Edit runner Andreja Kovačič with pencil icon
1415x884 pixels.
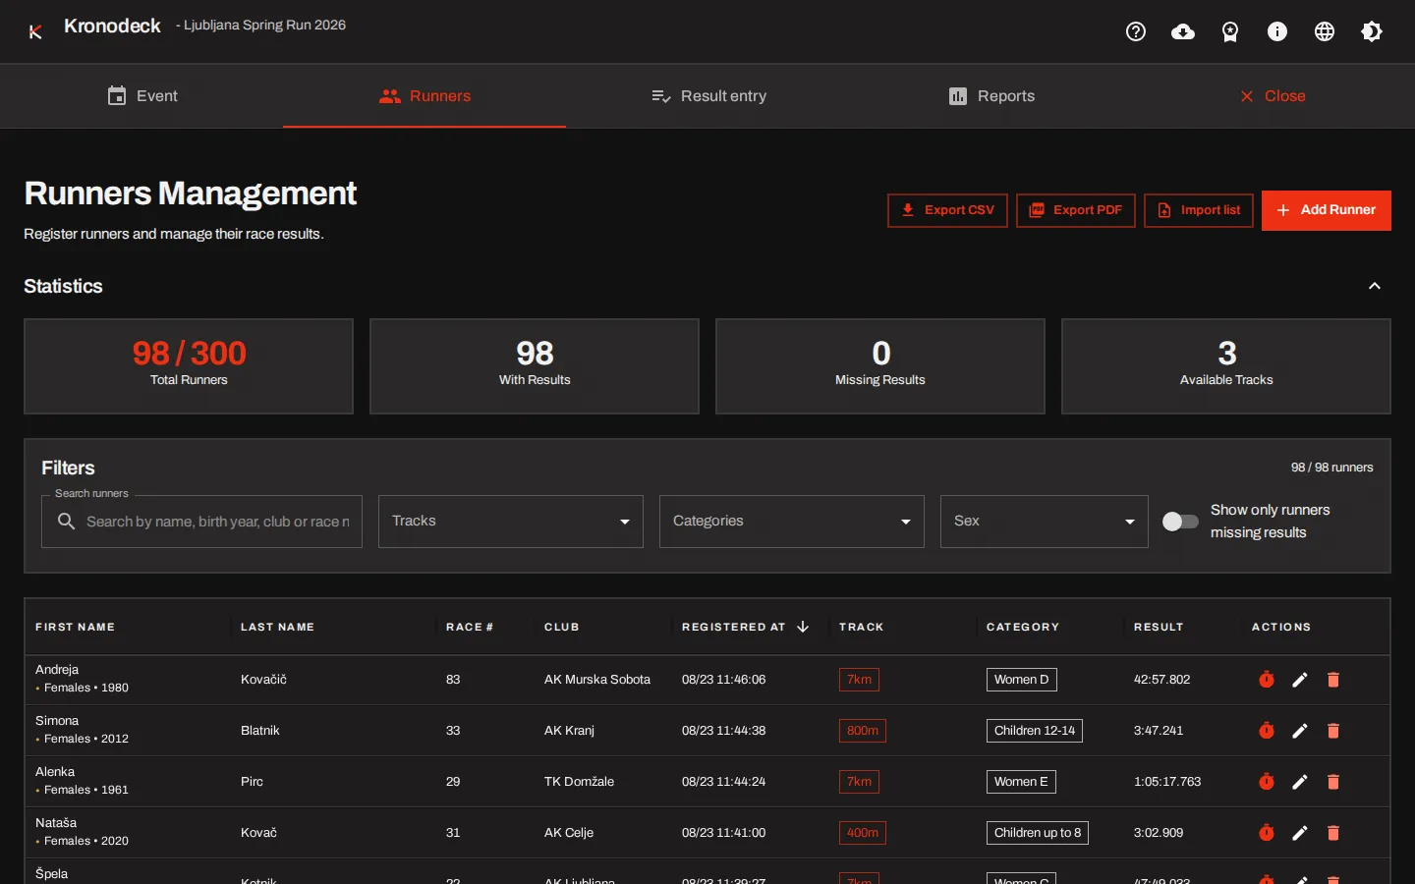click(x=1300, y=680)
